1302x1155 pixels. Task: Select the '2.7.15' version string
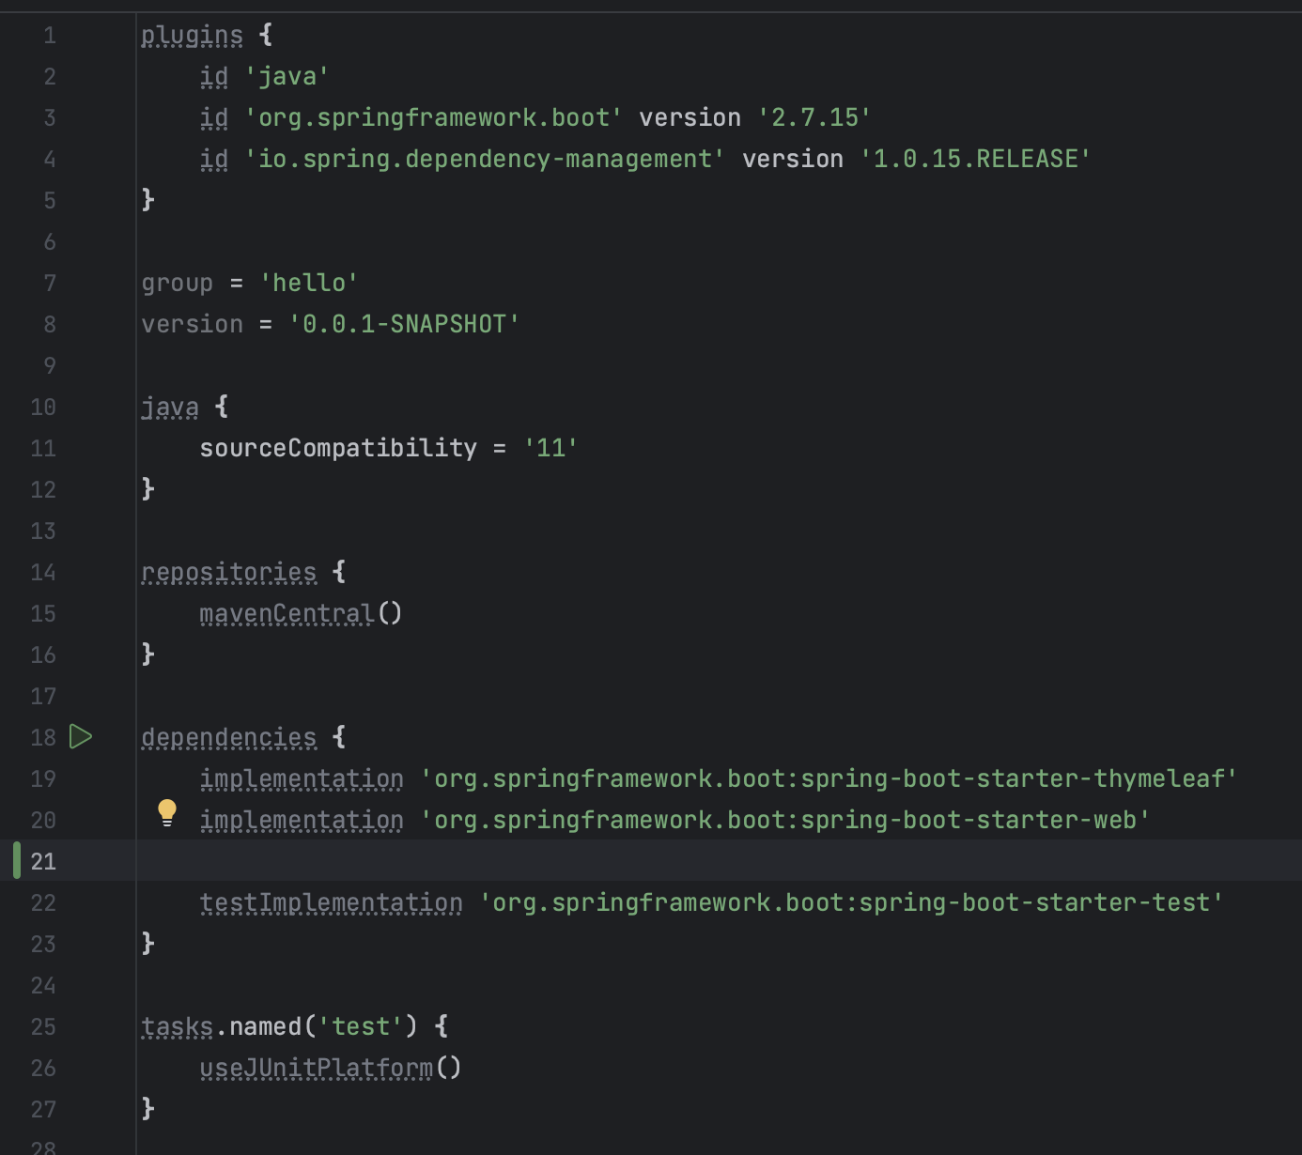point(814,117)
